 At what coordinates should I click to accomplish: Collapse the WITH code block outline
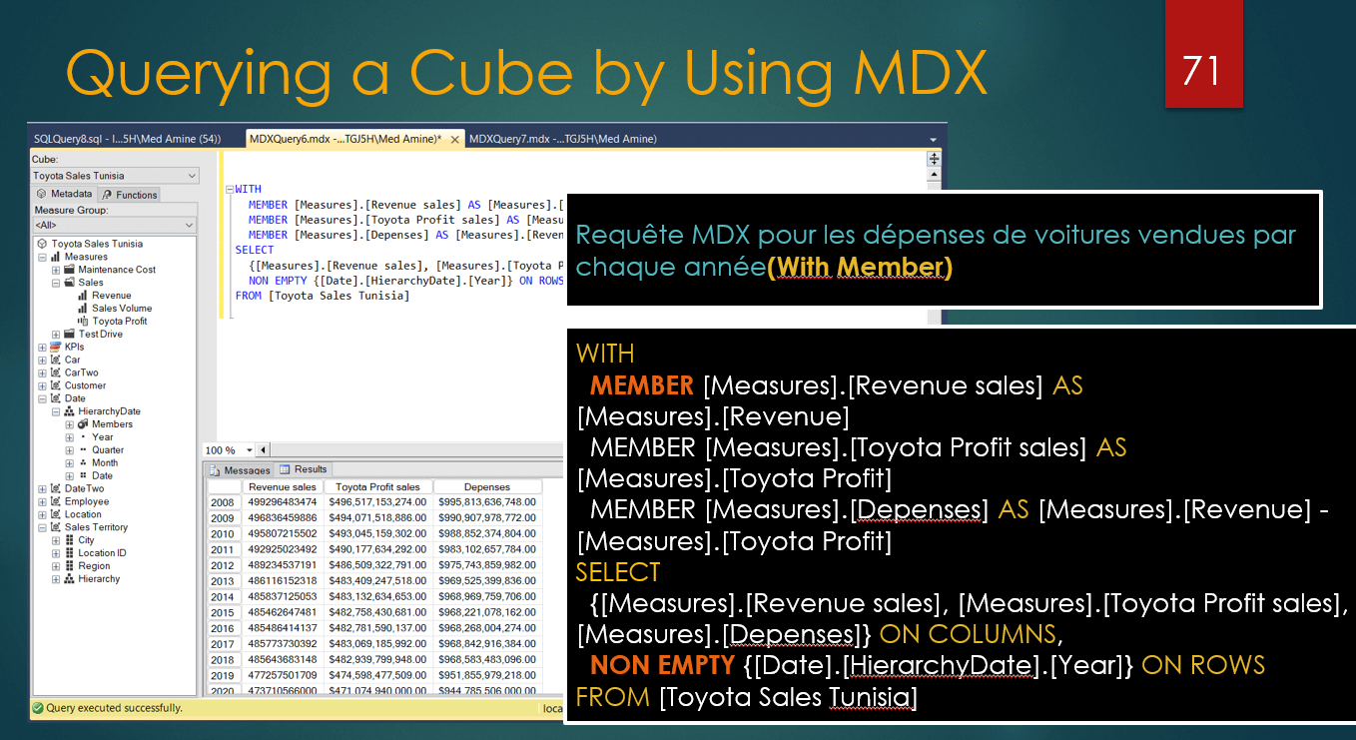[229, 189]
